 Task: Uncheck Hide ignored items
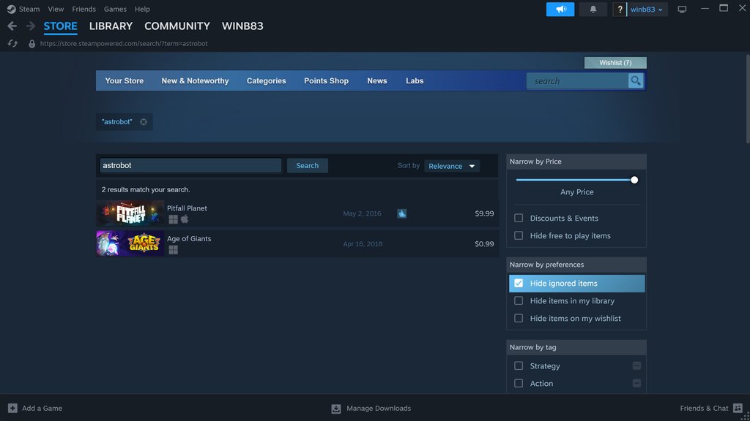pyautogui.click(x=519, y=283)
